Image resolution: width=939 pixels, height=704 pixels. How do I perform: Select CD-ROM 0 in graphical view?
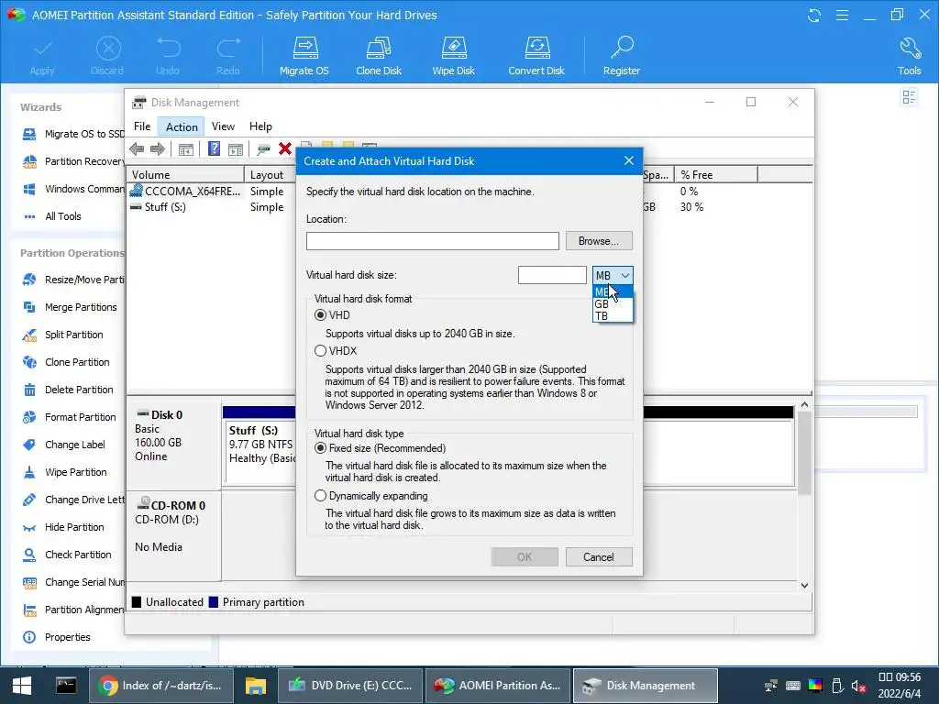[x=173, y=535]
